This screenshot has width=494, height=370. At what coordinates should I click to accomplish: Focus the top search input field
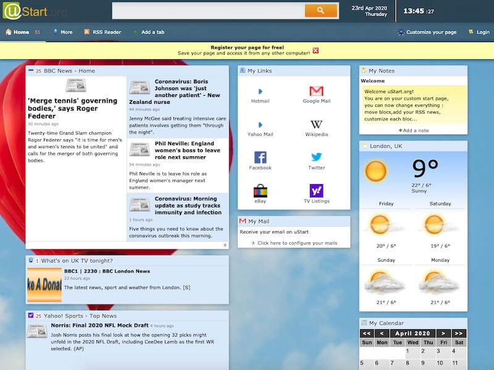(209, 11)
